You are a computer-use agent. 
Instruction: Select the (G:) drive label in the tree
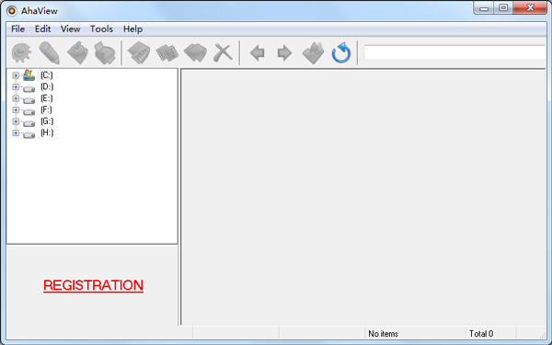click(47, 121)
